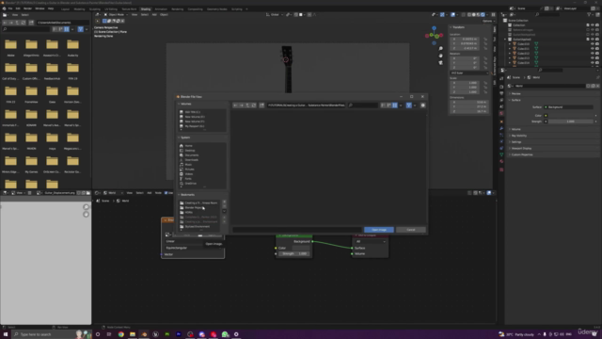Hide Cube.010 in outliner viewport
This screenshot has height=339, width=602.
tap(592, 44)
